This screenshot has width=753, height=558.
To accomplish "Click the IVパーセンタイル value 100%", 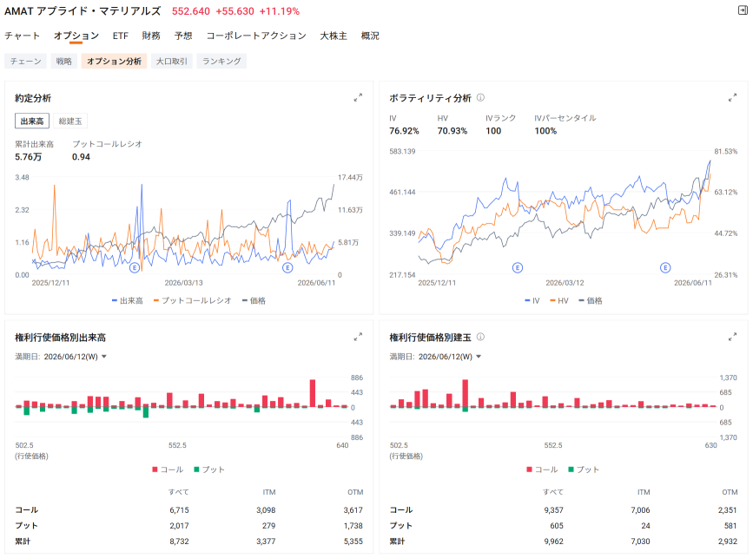I will click(545, 131).
